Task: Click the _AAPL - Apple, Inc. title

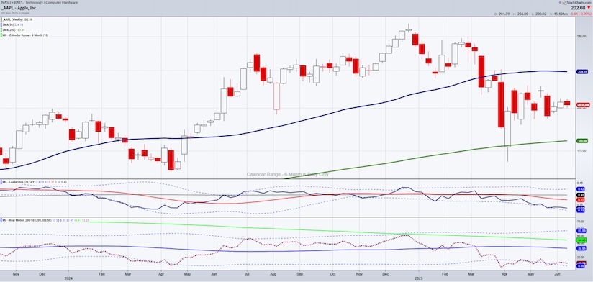Action: [x=19, y=8]
